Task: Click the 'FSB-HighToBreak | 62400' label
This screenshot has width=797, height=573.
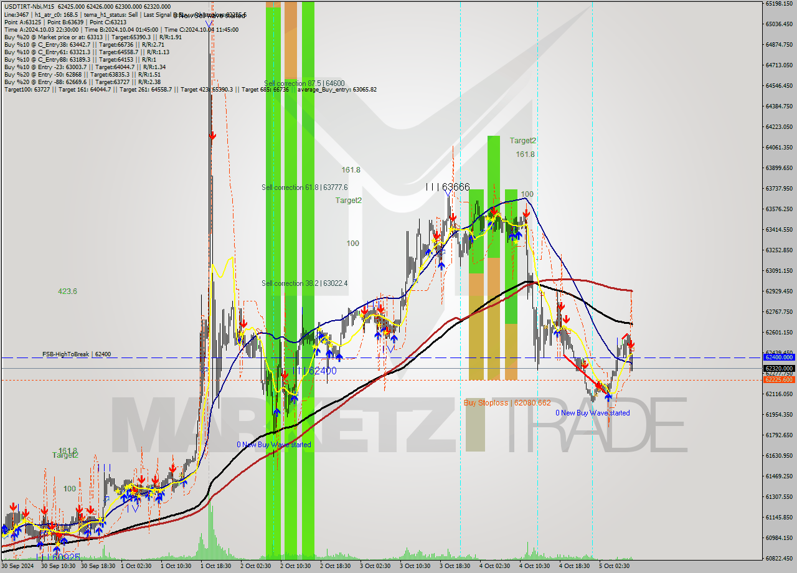Action: pyautogui.click(x=77, y=354)
